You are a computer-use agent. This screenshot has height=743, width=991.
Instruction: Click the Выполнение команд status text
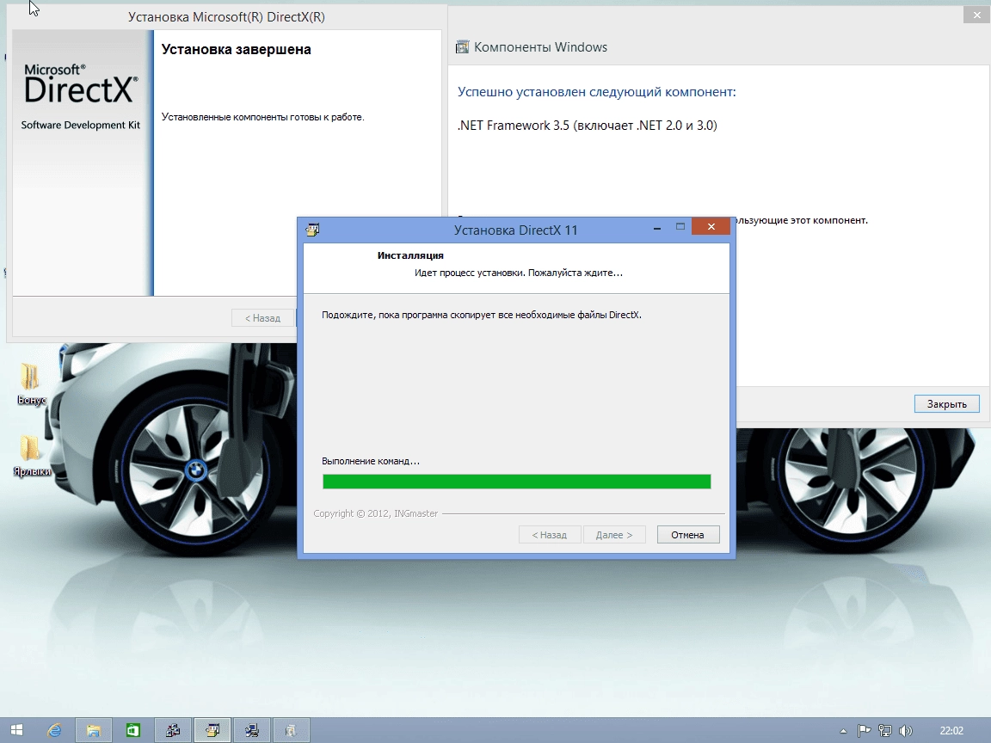[371, 461]
